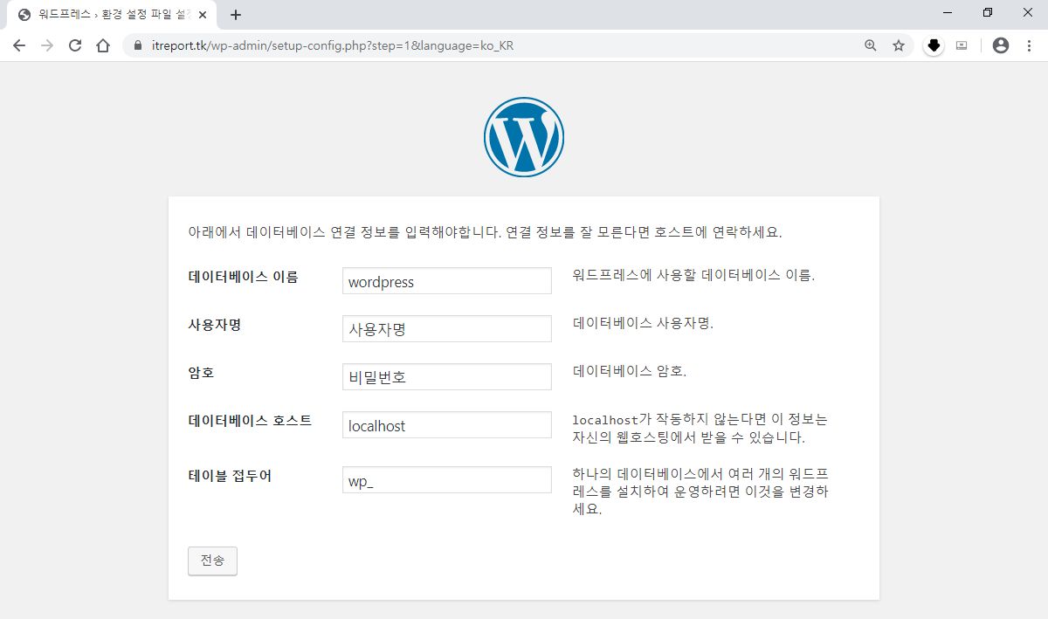The image size is (1048, 619).
Task: Focus the 사용자명 input field
Action: coord(447,329)
